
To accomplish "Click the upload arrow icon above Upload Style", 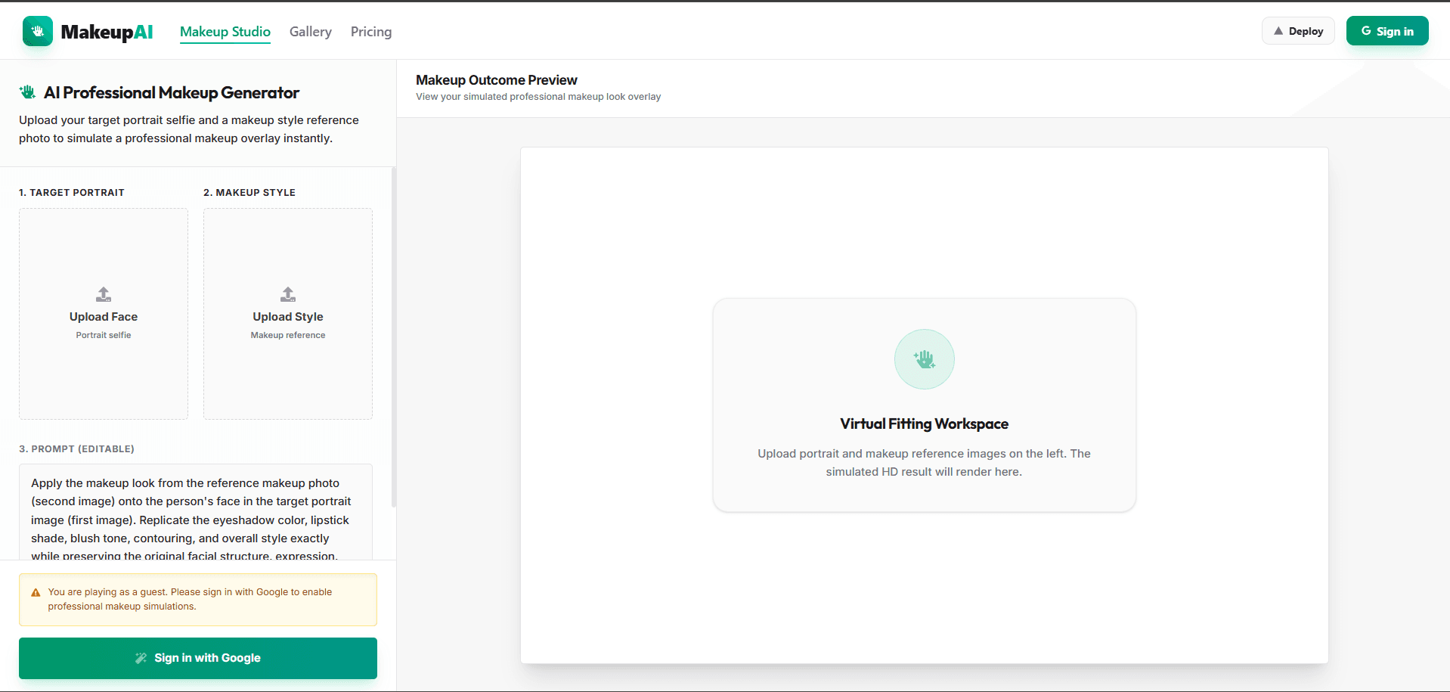I will coord(288,294).
